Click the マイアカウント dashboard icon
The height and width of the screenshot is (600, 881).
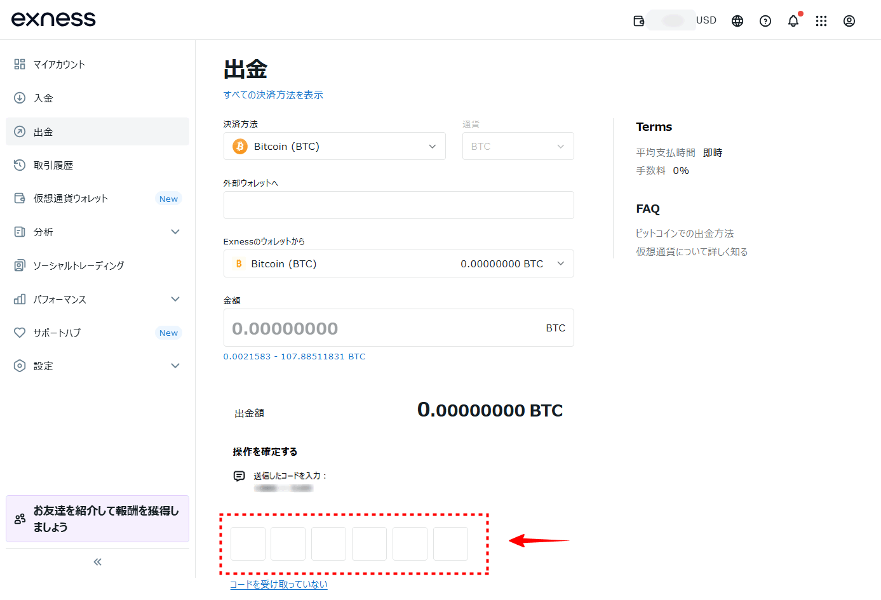(x=20, y=64)
